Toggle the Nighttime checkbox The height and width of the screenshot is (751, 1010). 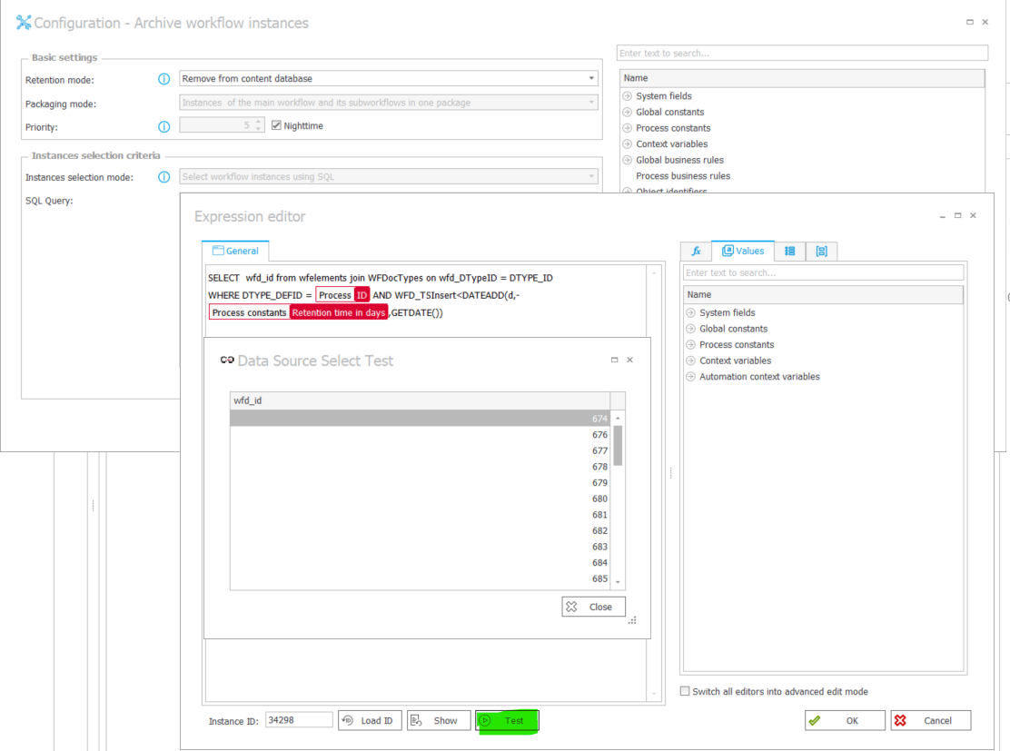click(277, 125)
